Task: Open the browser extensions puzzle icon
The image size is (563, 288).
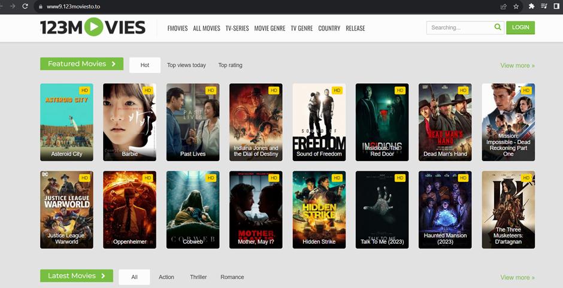Action: (531, 6)
